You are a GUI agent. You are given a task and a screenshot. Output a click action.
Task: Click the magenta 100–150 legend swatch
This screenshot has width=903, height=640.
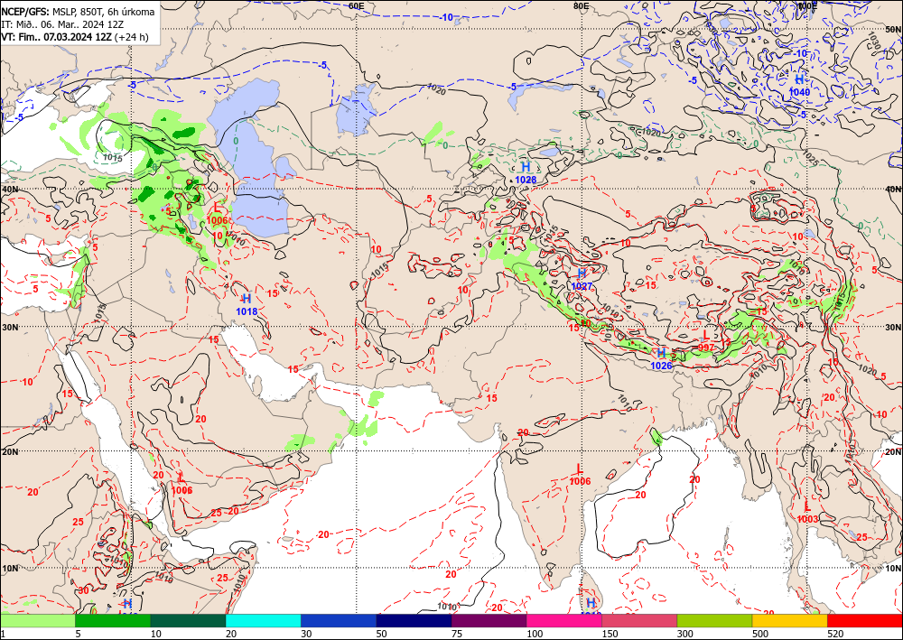[x=564, y=620]
